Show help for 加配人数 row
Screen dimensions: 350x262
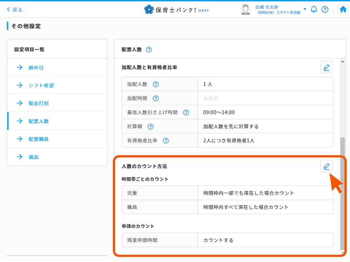156,84
